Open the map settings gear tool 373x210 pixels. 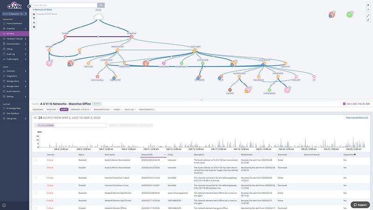point(34,27)
